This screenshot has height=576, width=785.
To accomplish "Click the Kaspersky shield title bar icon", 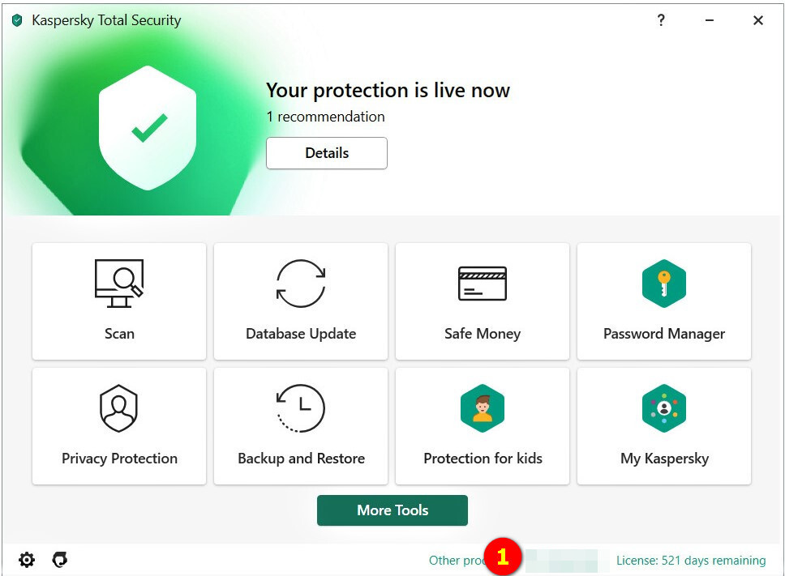I will (x=18, y=20).
